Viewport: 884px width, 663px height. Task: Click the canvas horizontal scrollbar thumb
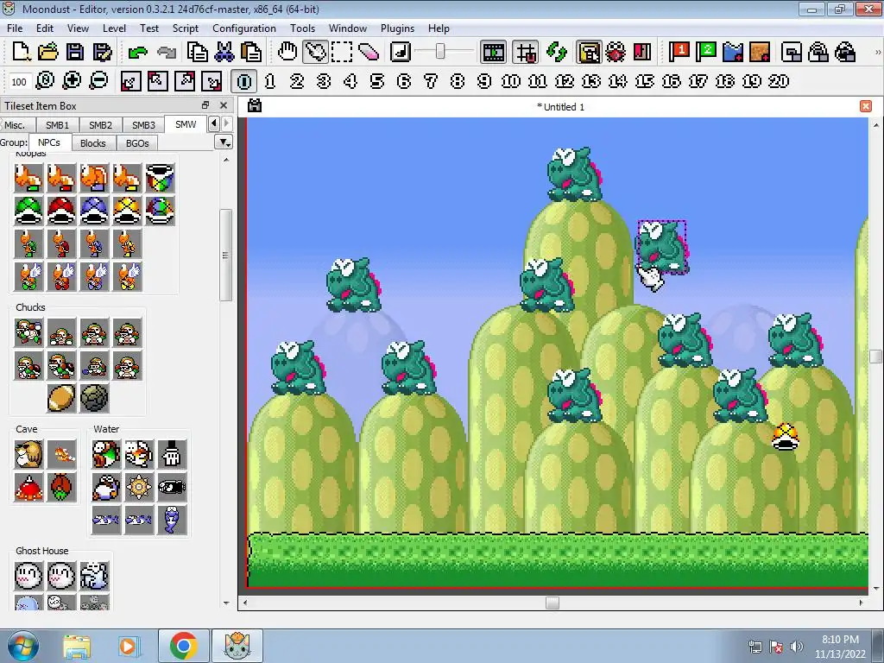pos(552,603)
